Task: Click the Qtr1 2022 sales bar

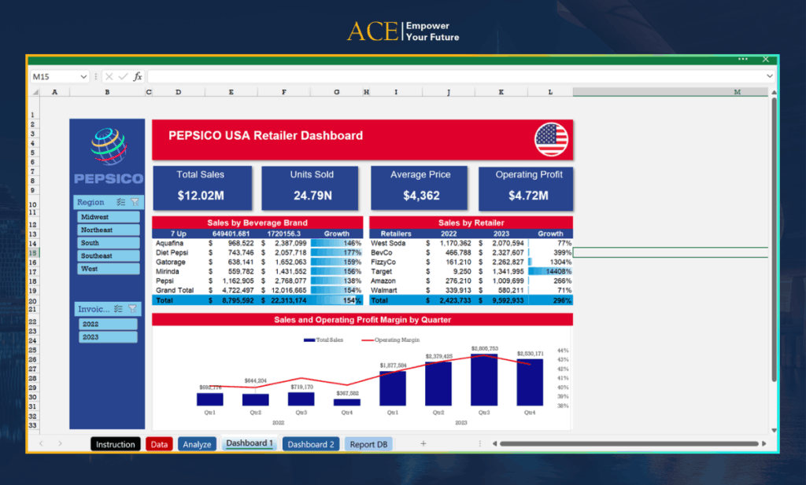Action: pyautogui.click(x=209, y=399)
